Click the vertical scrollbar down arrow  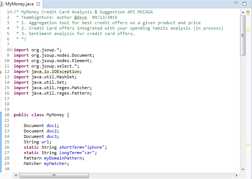click(x=243, y=169)
